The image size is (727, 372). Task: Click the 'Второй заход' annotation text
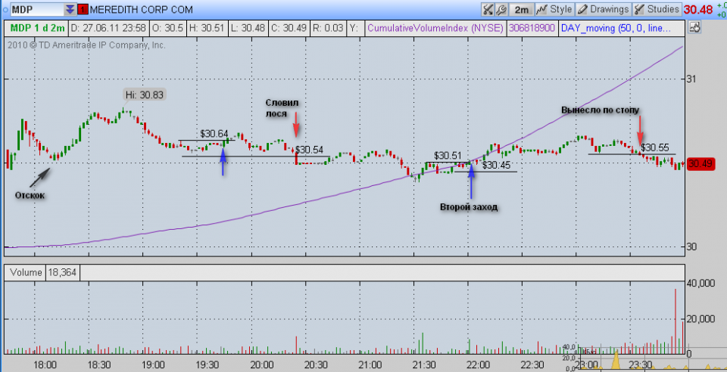tap(469, 206)
